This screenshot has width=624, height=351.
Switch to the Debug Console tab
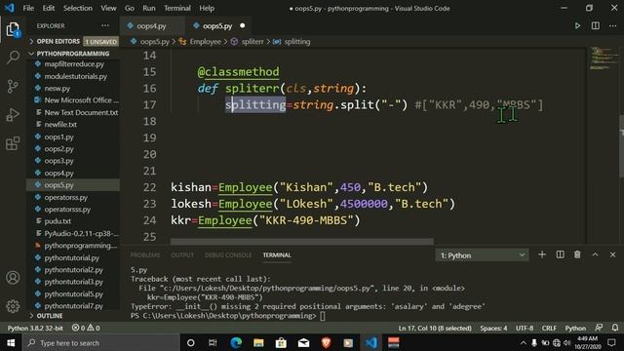228,255
